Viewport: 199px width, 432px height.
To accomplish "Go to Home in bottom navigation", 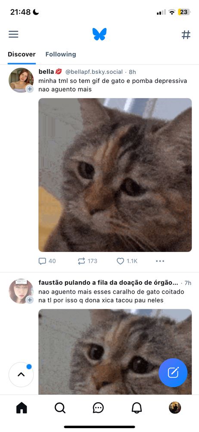I will point(22,408).
